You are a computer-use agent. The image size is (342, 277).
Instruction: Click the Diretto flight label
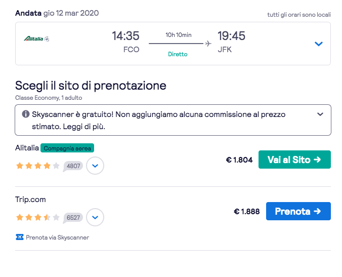coord(178,54)
